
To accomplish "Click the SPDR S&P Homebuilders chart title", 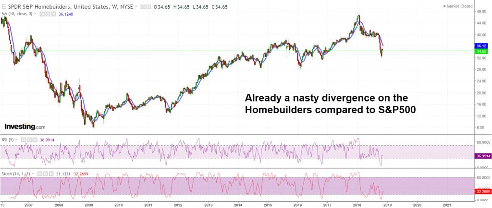I will (71, 7).
